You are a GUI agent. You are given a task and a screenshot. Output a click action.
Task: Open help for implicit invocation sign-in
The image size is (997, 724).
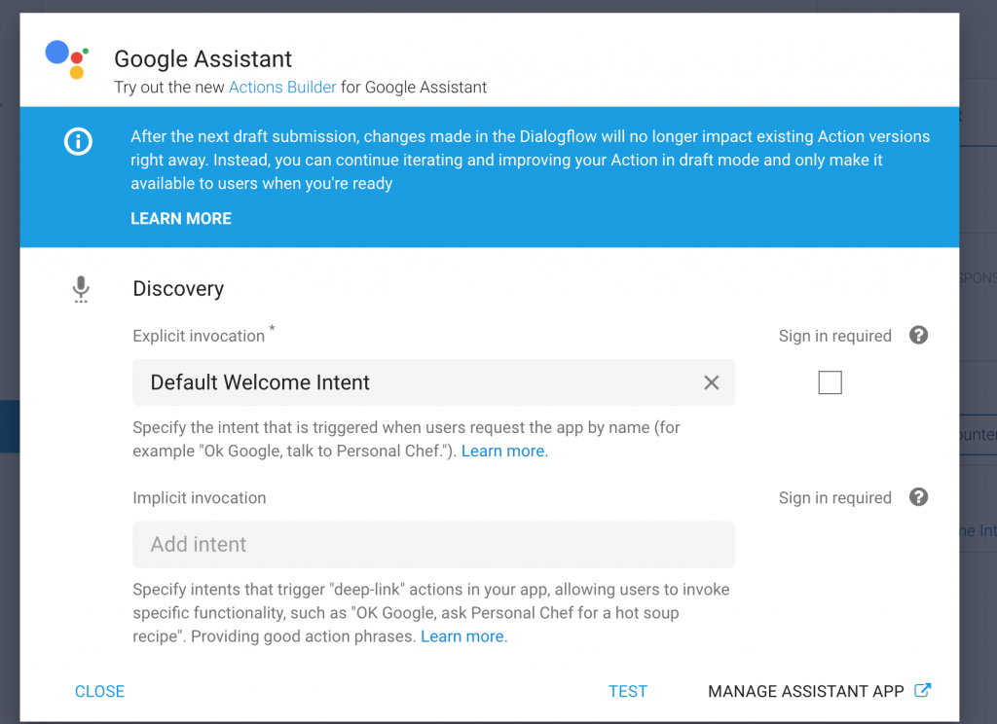tap(918, 497)
